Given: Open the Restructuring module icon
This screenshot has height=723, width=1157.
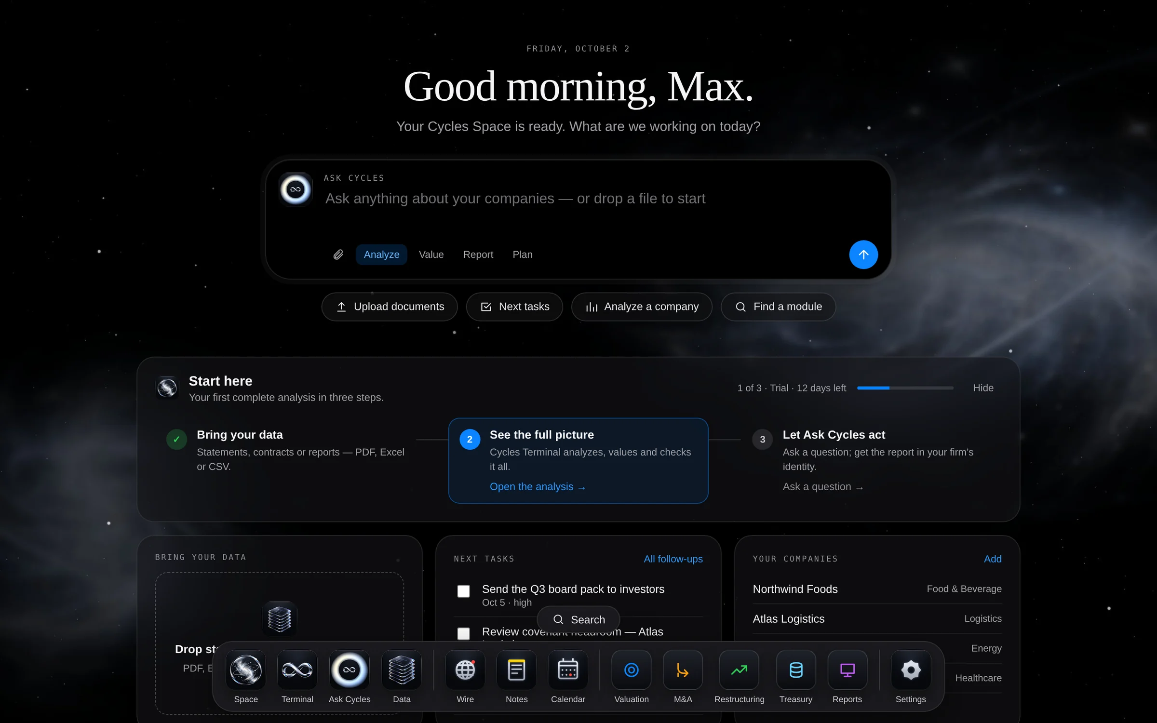Looking at the screenshot, I should tap(739, 670).
